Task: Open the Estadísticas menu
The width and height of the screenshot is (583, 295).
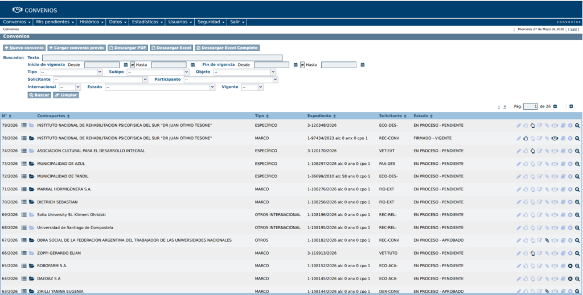Action: pos(147,22)
